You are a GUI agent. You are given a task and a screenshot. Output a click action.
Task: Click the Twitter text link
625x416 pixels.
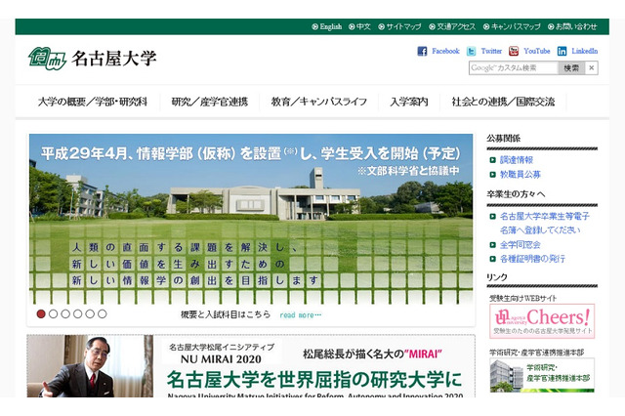click(x=491, y=51)
